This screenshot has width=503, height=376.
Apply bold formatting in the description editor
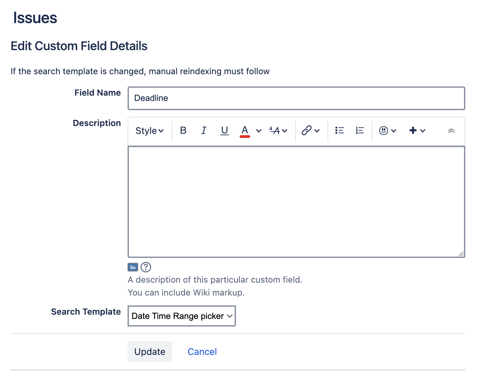coord(183,131)
